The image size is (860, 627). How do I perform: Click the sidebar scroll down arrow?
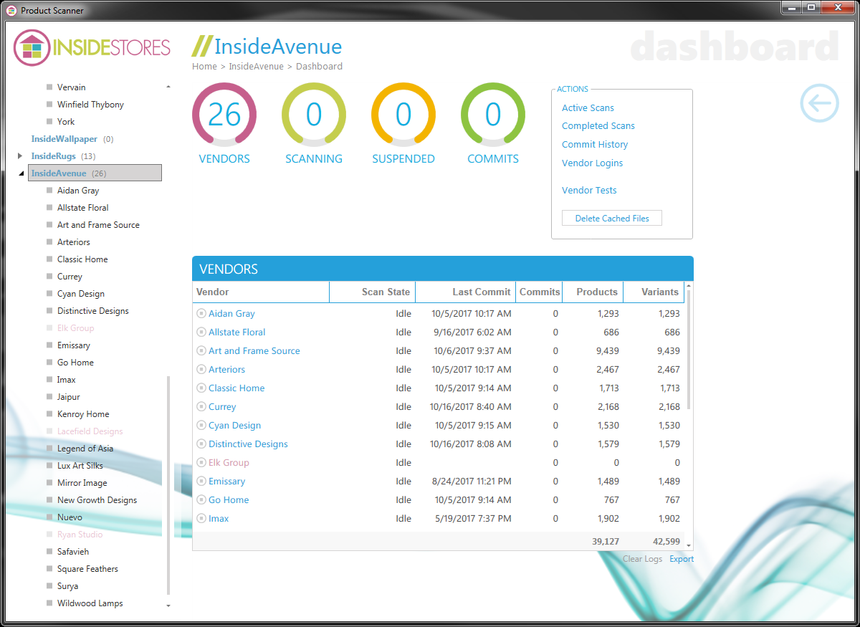pyautogui.click(x=168, y=606)
